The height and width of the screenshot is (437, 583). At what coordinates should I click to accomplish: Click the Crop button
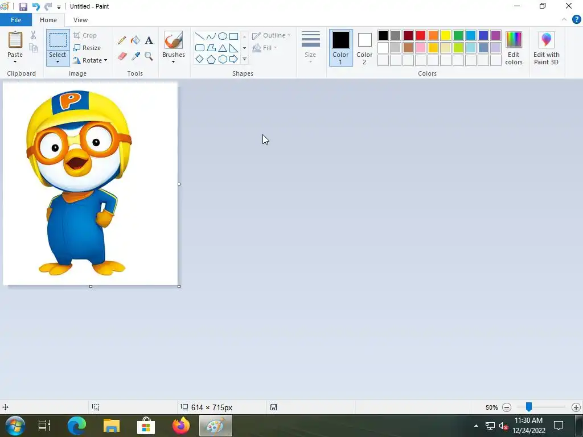(85, 35)
